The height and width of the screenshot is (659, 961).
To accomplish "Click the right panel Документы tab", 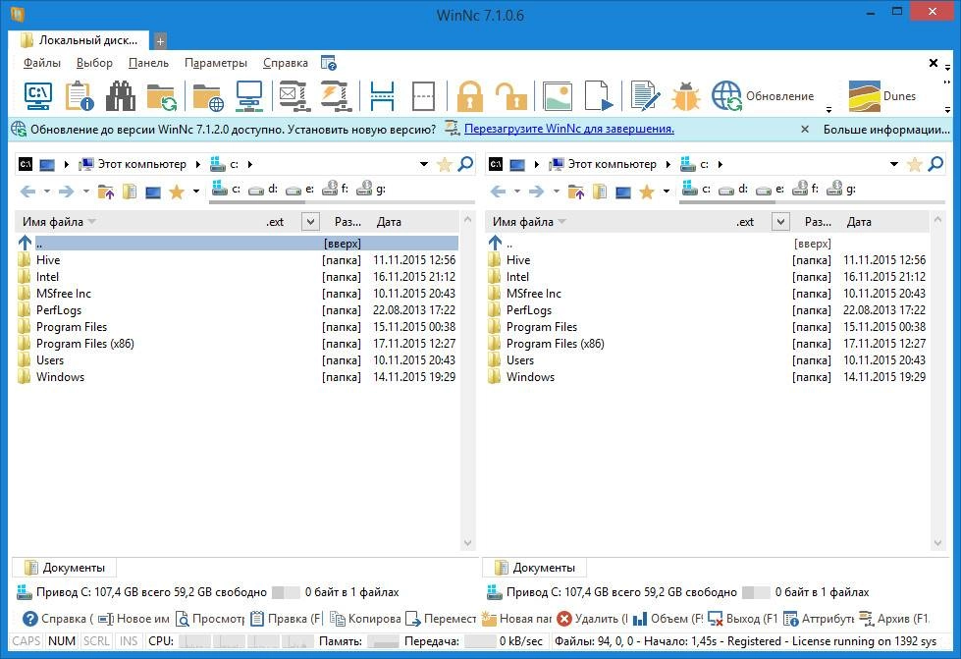I will tap(534, 568).
